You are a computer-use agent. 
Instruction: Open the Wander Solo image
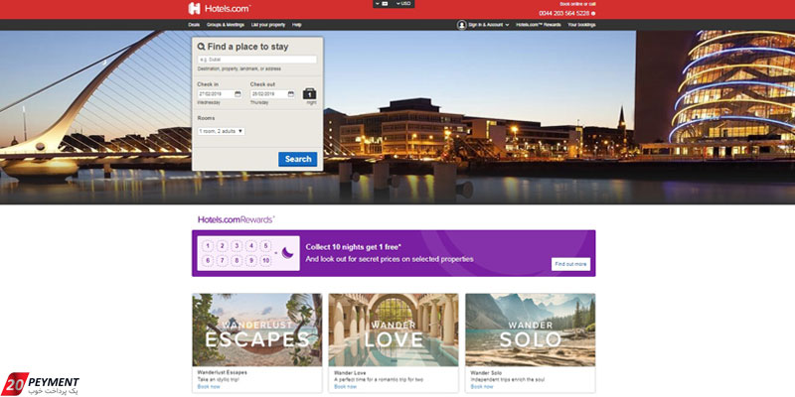pyautogui.click(x=531, y=331)
